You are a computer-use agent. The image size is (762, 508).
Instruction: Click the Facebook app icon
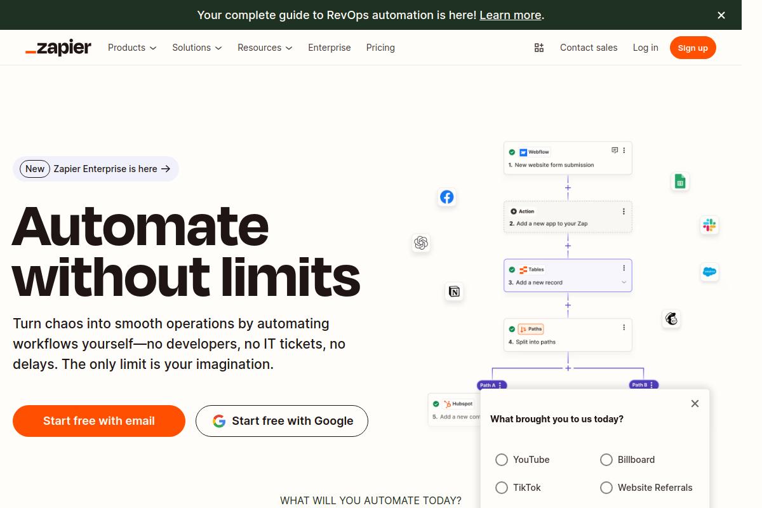click(447, 197)
